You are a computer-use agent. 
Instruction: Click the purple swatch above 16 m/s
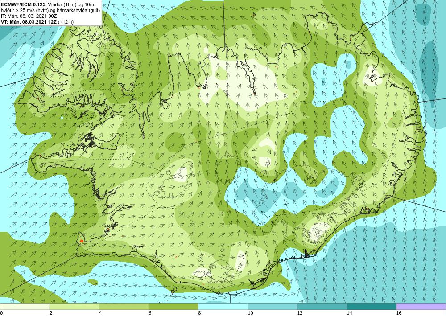point(421,306)
